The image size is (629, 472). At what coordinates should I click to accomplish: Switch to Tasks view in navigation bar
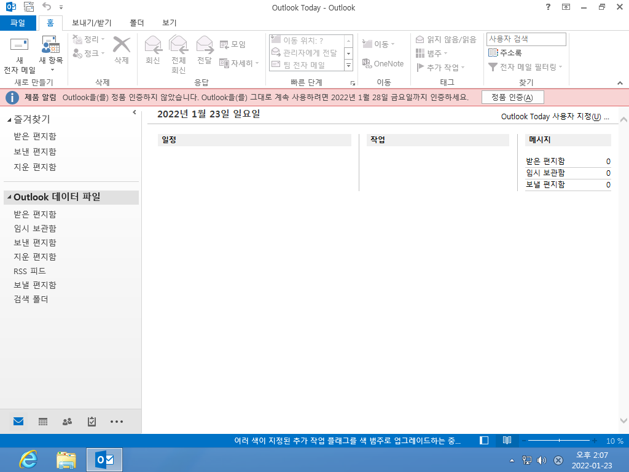click(92, 422)
